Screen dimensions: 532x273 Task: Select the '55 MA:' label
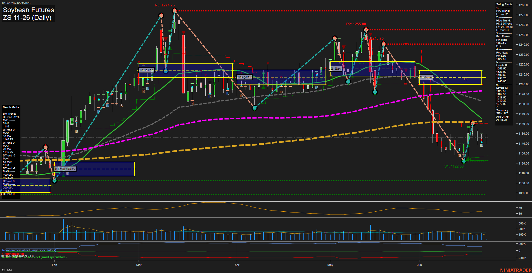[7, 162]
